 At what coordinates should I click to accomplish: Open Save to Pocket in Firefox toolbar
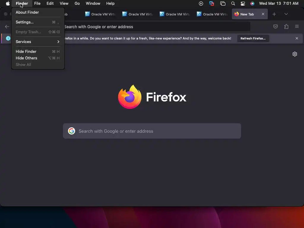pyautogui.click(x=275, y=26)
